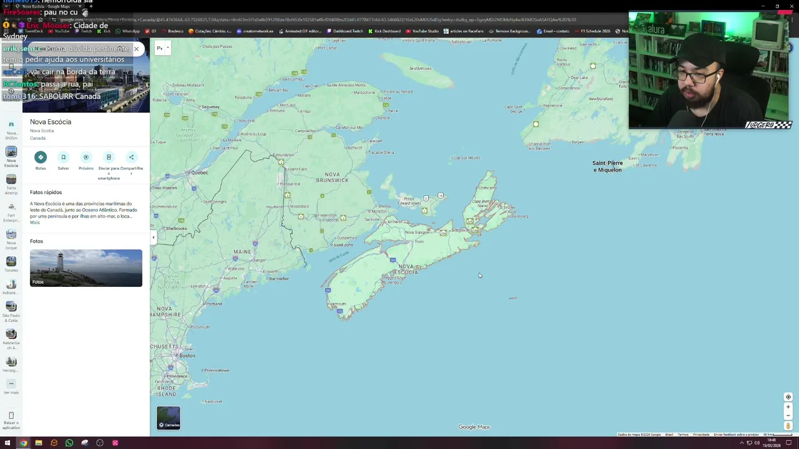Click Enviar para o smartphone icon

pyautogui.click(x=109, y=157)
